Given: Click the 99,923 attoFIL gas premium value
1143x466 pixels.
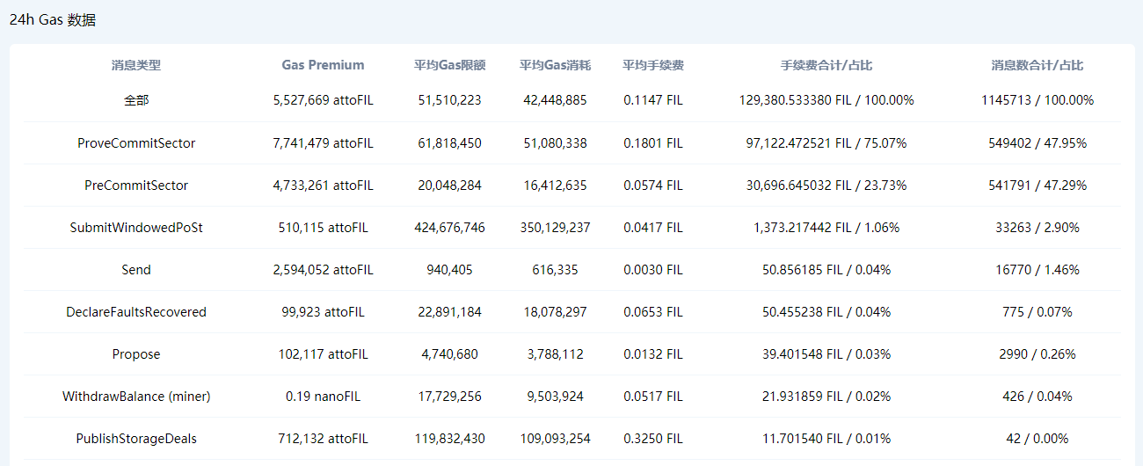Looking at the screenshot, I should tap(323, 311).
